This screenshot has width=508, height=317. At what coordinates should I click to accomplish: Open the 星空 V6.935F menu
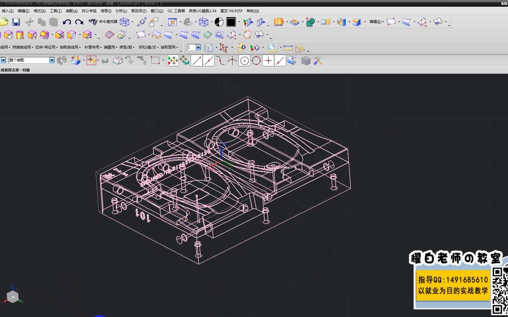pyautogui.click(x=231, y=11)
